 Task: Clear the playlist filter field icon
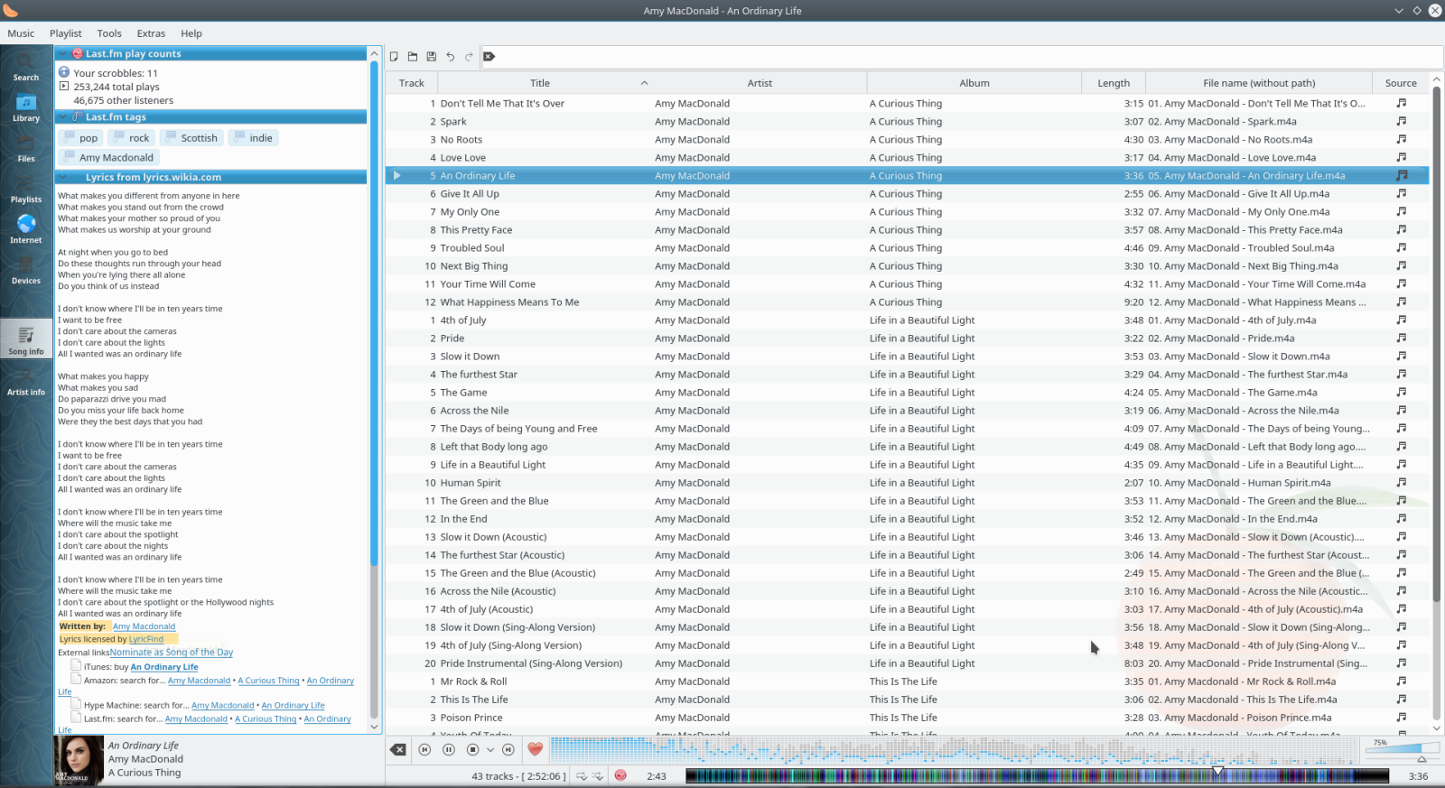(489, 56)
